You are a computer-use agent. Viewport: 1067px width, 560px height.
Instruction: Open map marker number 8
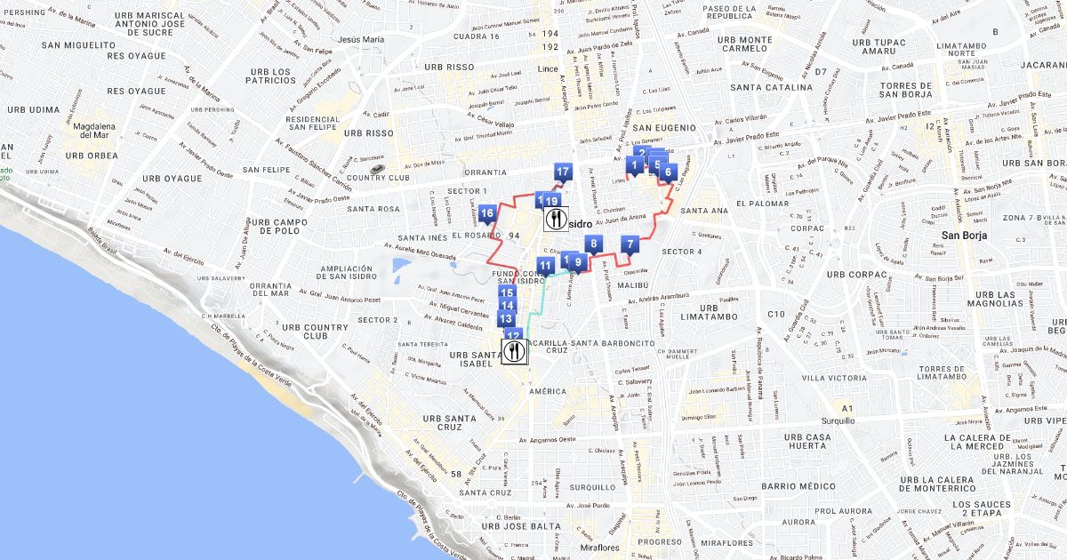[x=593, y=244]
